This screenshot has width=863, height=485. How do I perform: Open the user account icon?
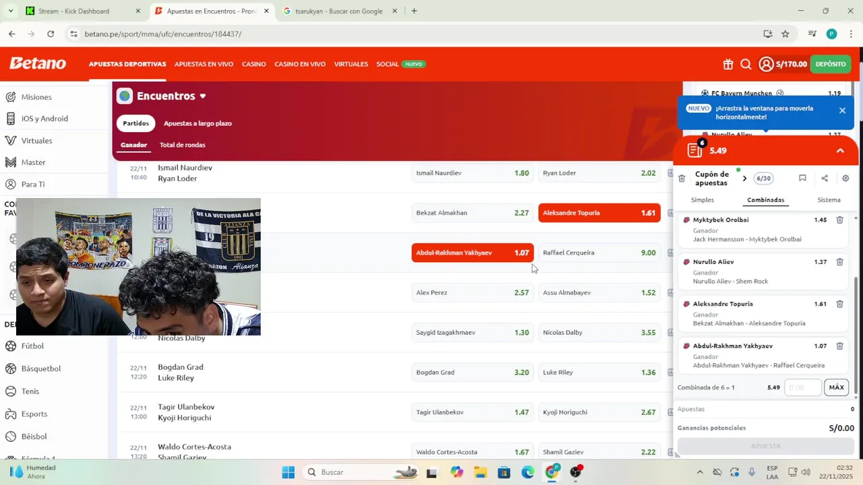click(x=766, y=64)
